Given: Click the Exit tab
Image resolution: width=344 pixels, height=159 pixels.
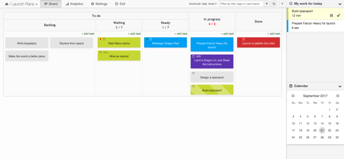Looking at the screenshot, I should coord(120,4).
